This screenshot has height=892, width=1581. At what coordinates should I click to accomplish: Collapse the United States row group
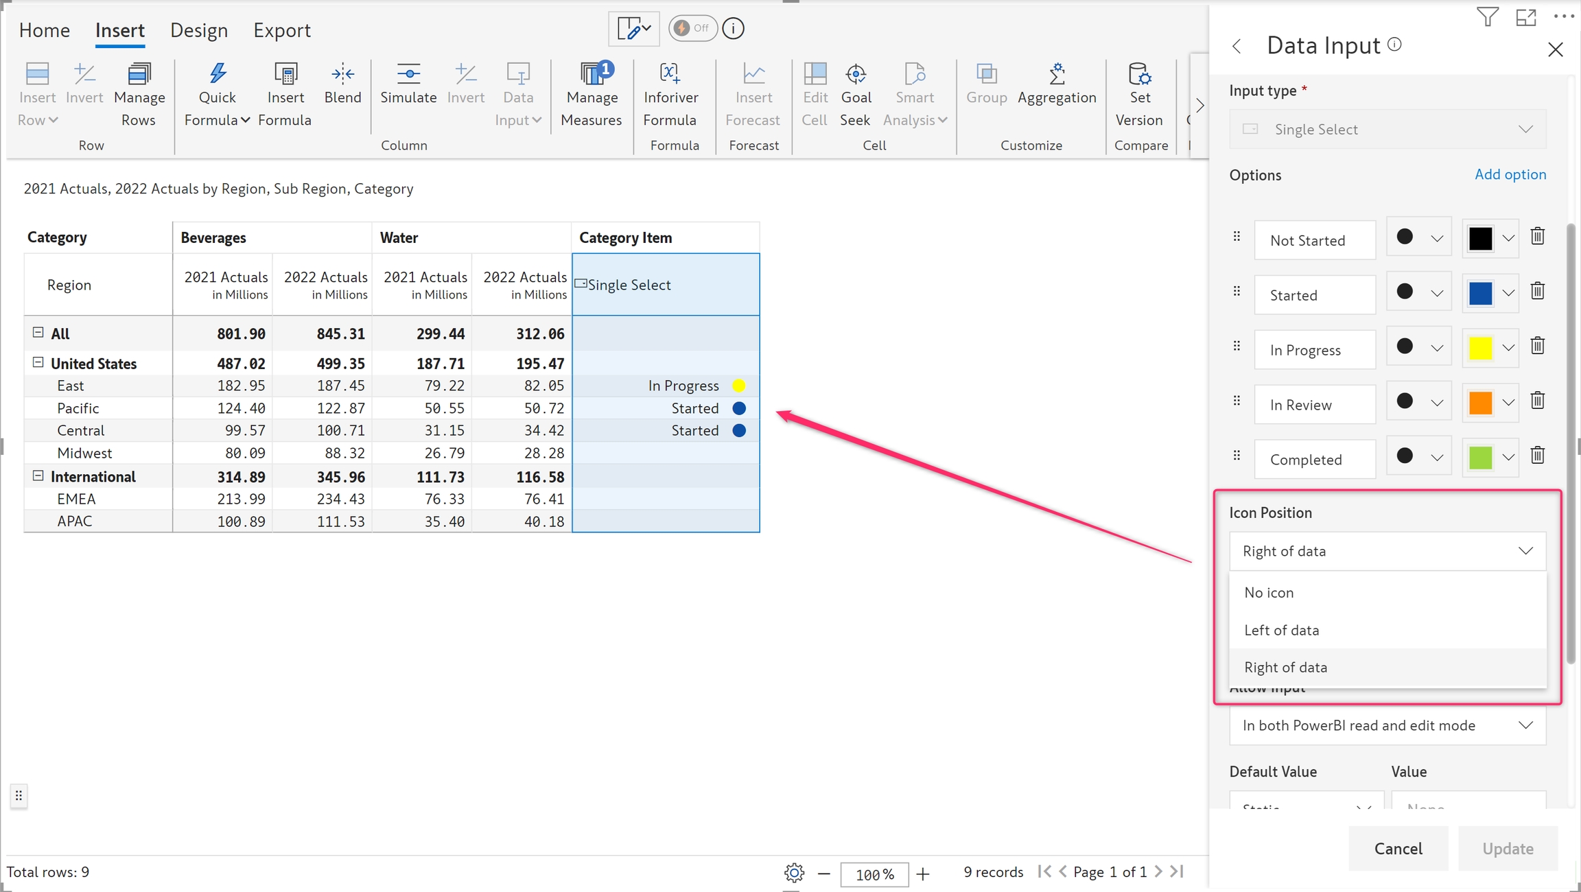coord(38,362)
